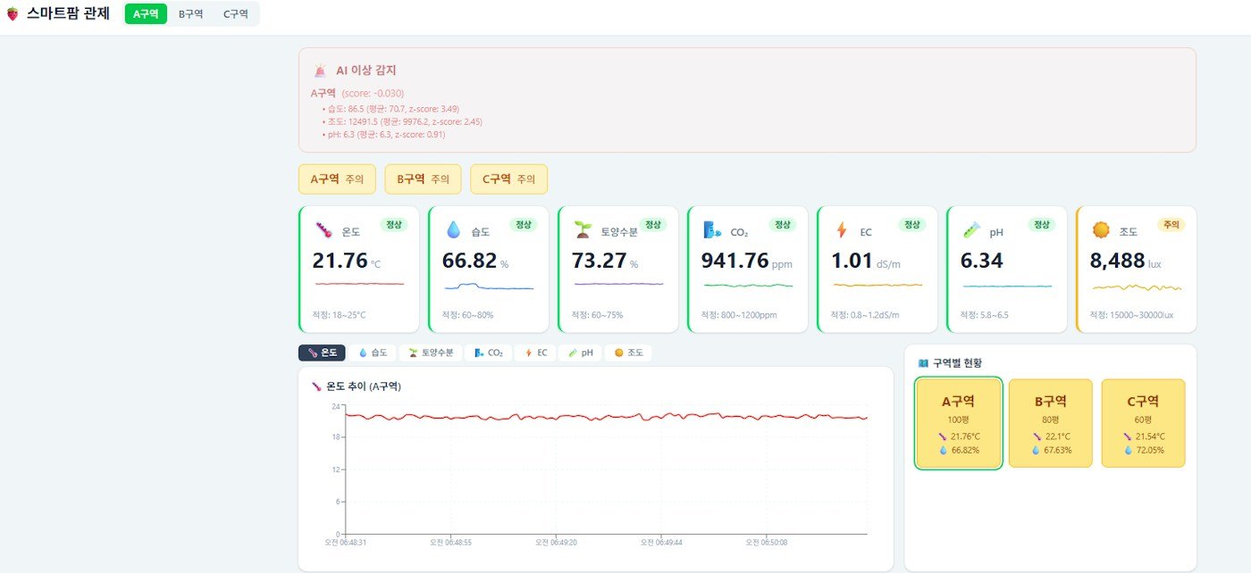The height and width of the screenshot is (573, 1251).
Task: Select the 조도 chart tab
Action: [x=628, y=353]
